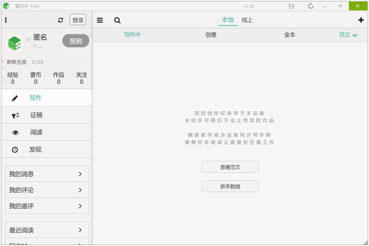Image resolution: width=369 pixels, height=246 pixels.
Task: Switch to the 本地 tab
Action: (x=228, y=20)
